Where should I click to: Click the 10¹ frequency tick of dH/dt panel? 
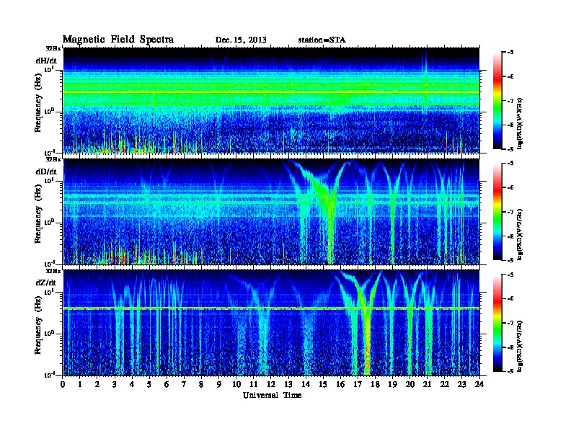pos(49,69)
